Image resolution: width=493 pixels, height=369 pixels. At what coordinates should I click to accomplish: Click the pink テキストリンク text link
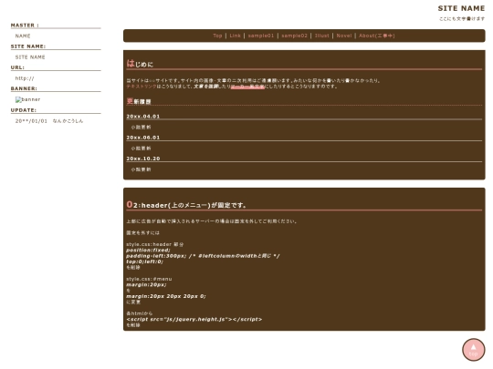[142, 87]
